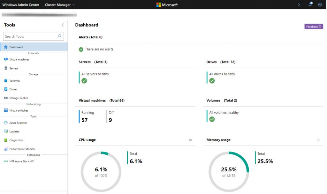Click the Virtual machines (Total 66) heading

click(102, 101)
